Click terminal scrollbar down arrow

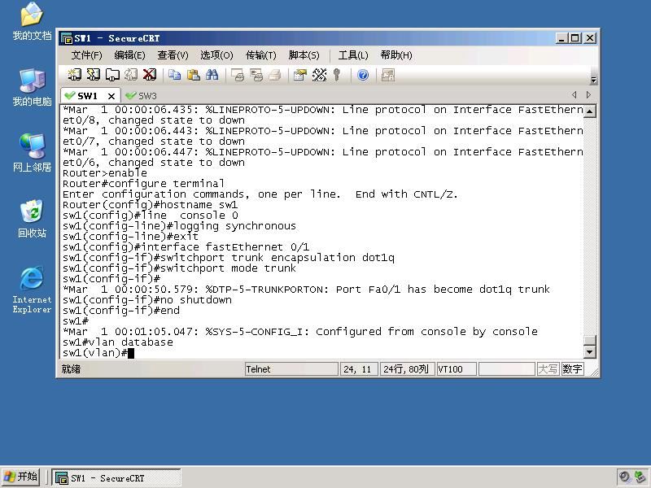[x=589, y=352]
